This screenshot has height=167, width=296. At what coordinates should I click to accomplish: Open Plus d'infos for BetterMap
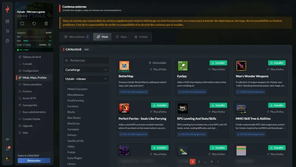[x=158, y=69]
